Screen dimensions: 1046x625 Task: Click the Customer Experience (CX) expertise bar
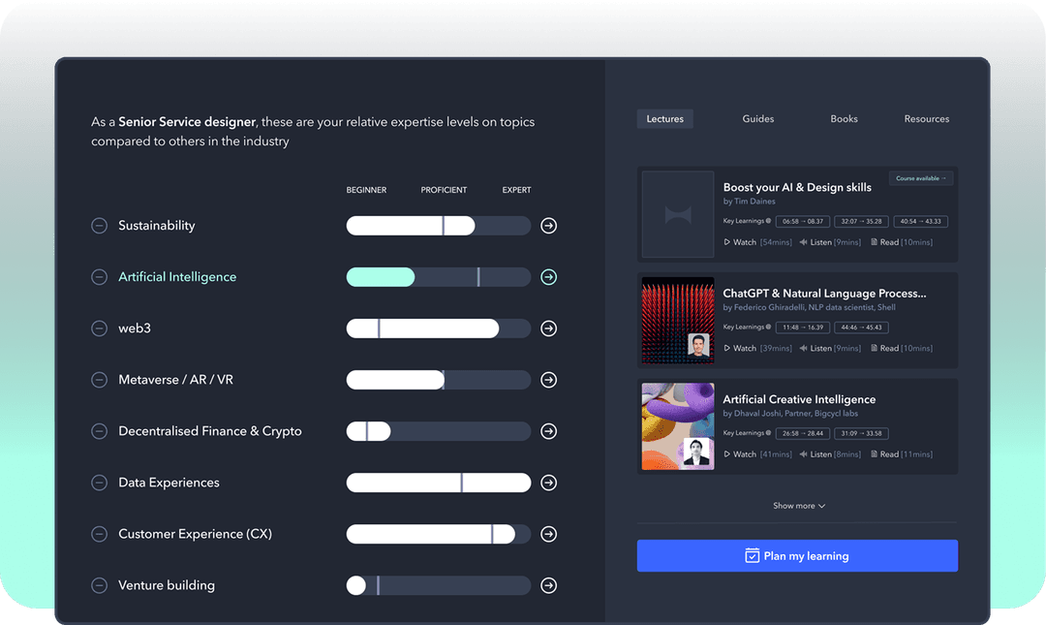point(438,534)
